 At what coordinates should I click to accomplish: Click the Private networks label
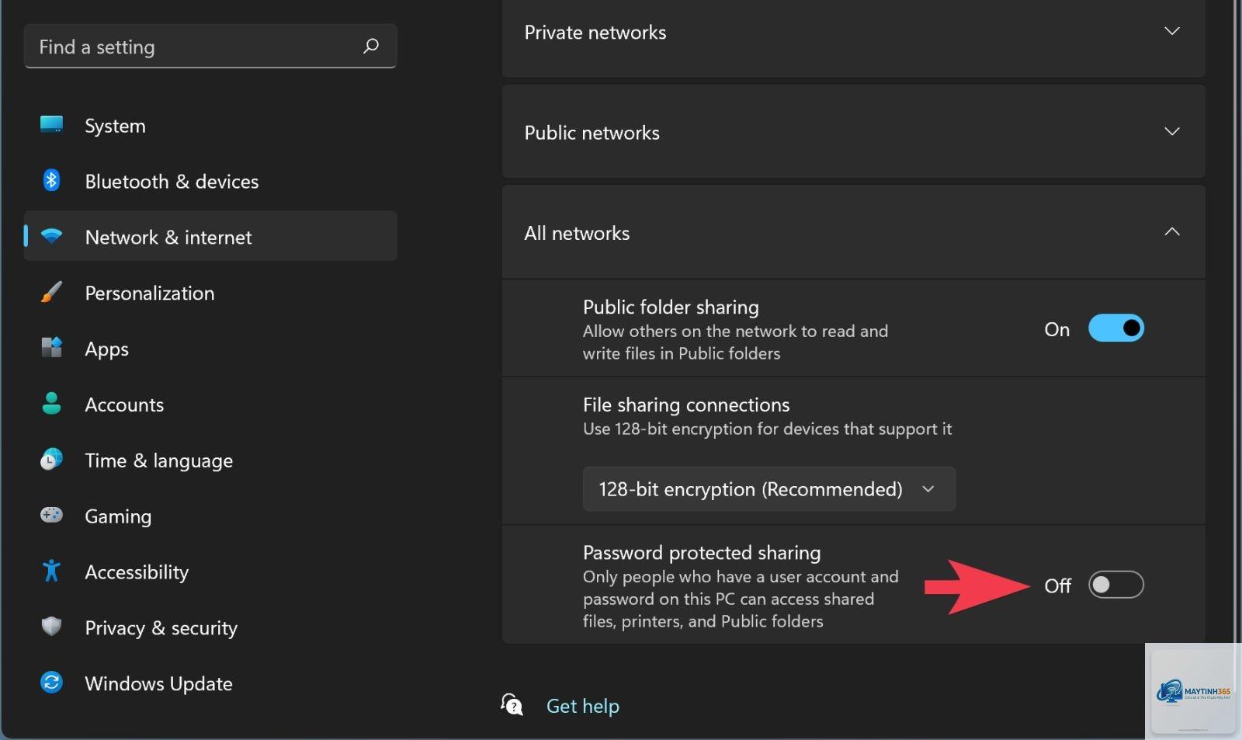595,33
